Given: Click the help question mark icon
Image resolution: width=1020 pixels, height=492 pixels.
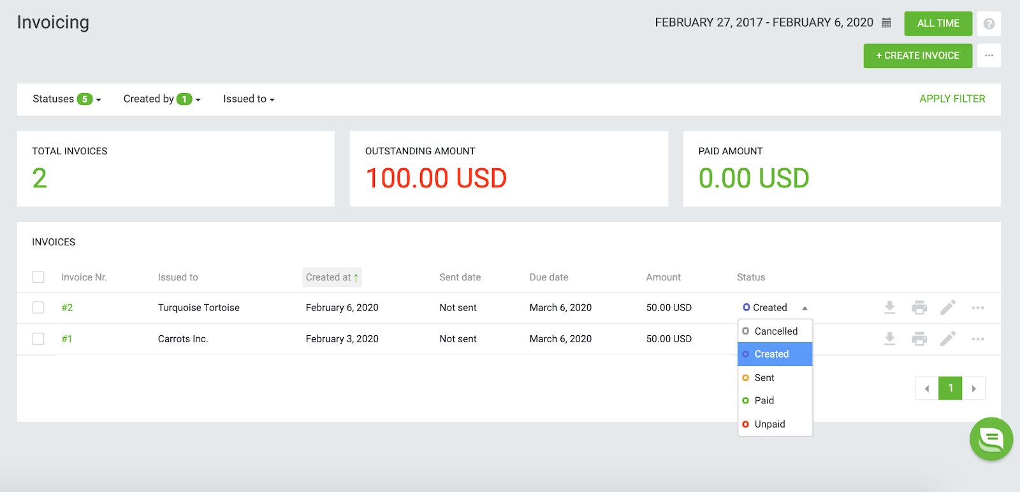Looking at the screenshot, I should tap(989, 24).
